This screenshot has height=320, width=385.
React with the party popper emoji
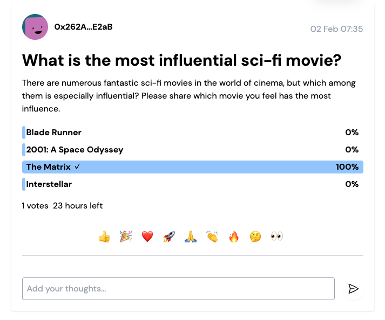pos(126,236)
